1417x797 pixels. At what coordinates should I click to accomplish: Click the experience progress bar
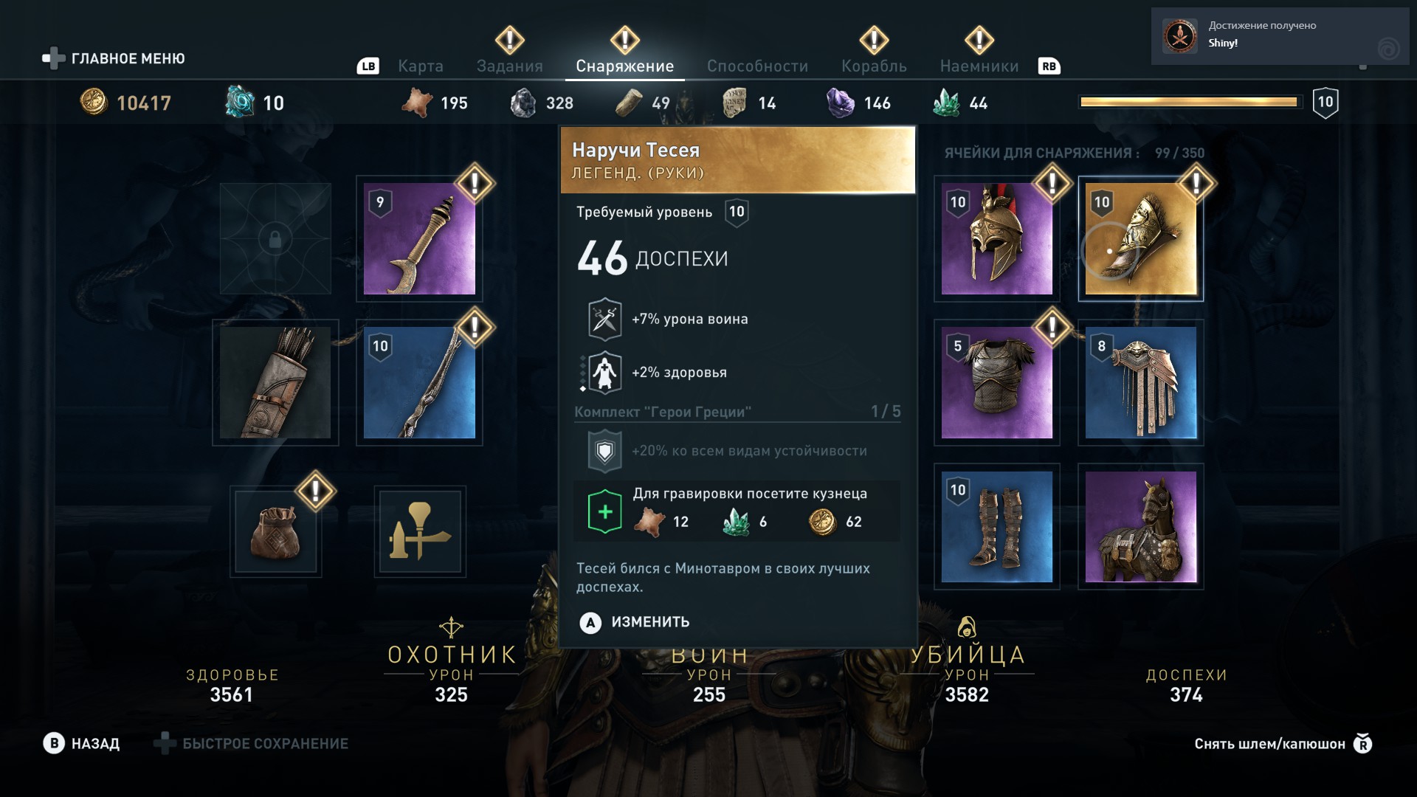click(1189, 102)
